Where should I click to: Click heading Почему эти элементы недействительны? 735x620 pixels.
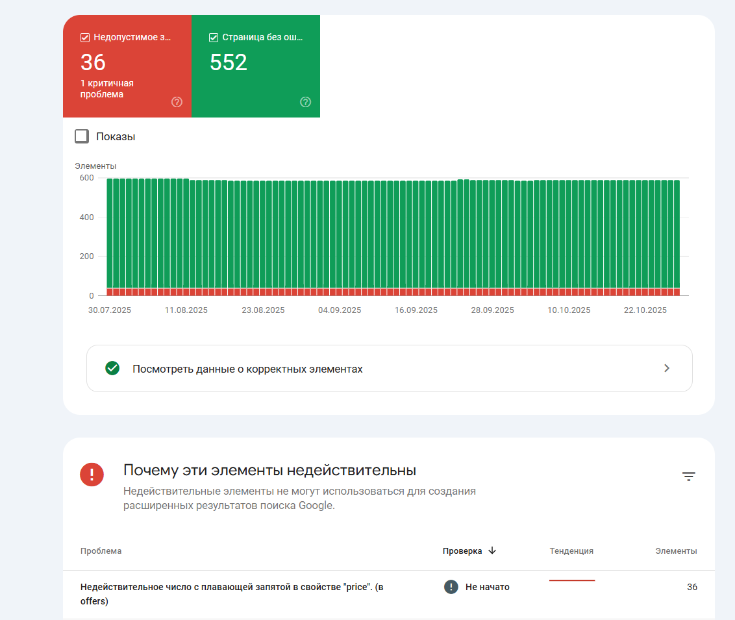[269, 470]
